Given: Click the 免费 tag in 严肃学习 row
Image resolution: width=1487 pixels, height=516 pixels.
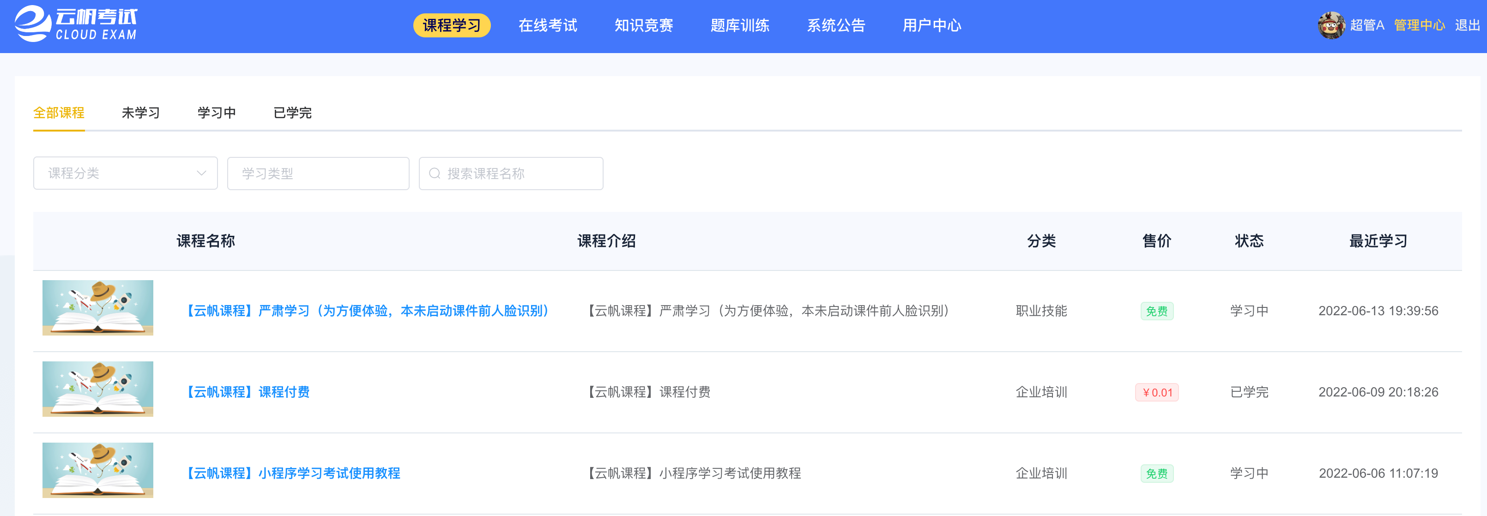Looking at the screenshot, I should [x=1156, y=311].
